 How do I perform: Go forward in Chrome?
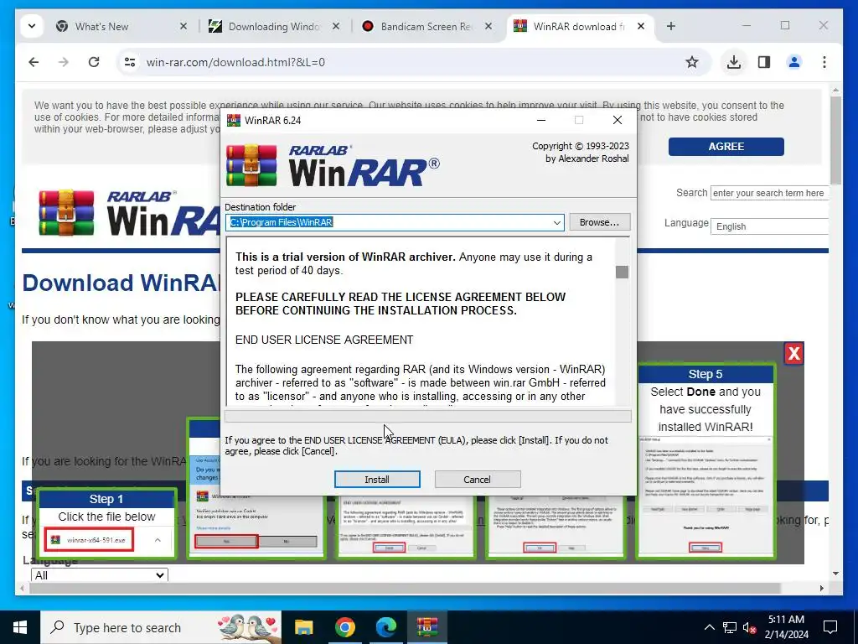click(64, 62)
